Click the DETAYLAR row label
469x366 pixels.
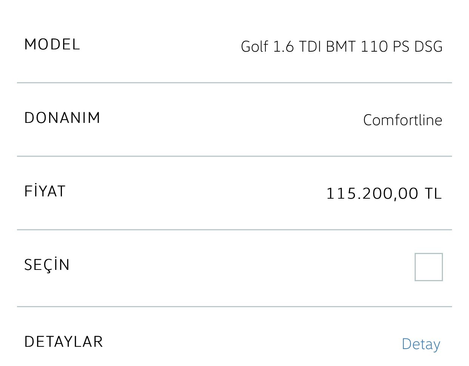pos(63,341)
